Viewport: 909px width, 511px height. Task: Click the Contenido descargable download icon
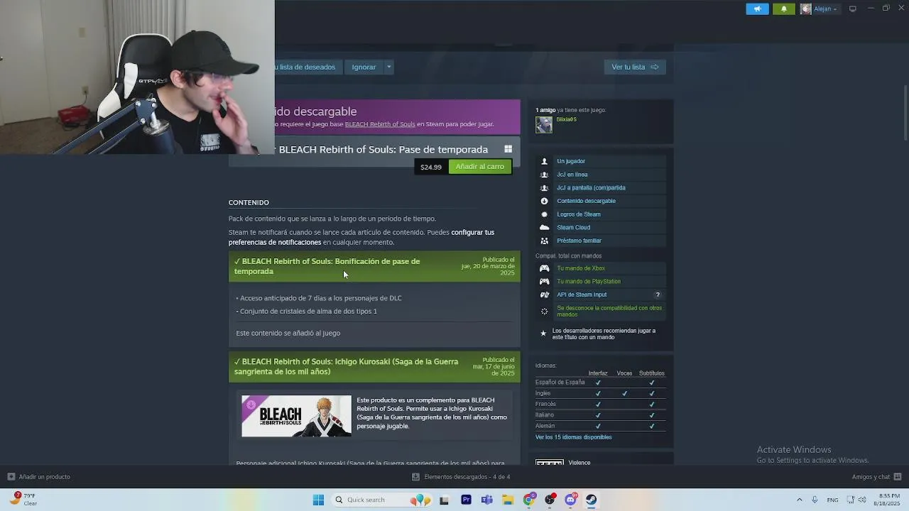pos(544,201)
